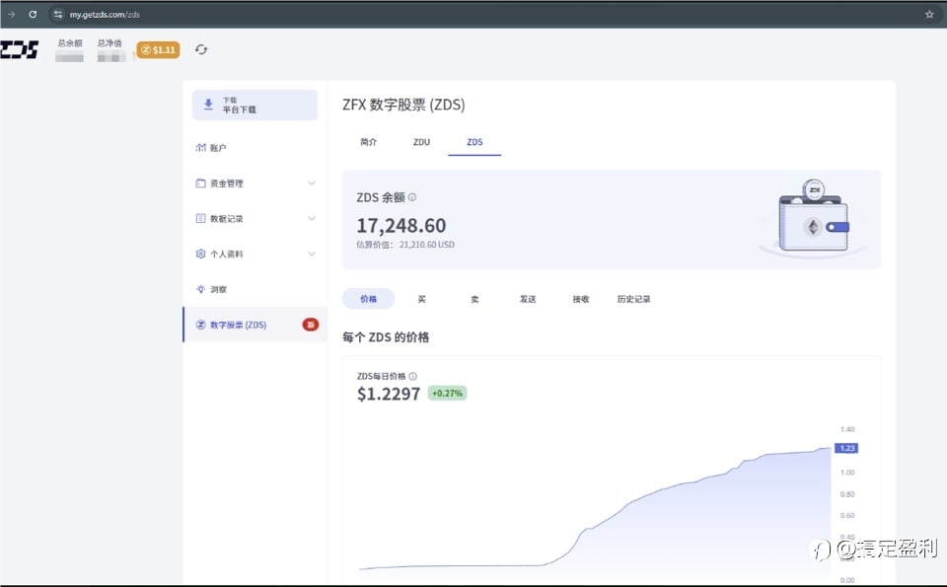Bookmark this page with the star icon
Viewport: 947px width, 587px height.
click(x=929, y=14)
